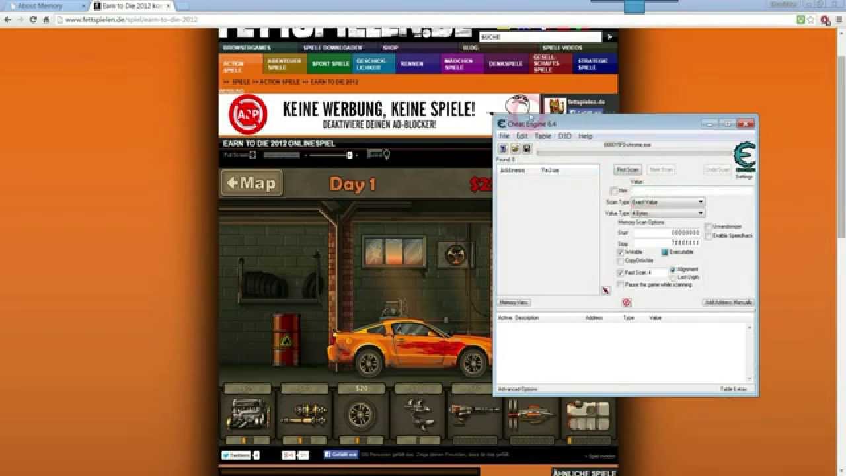The image size is (846, 476).
Task: Toggle the Executable checkbox
Action: tap(665, 252)
